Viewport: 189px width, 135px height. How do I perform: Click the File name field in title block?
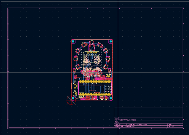click(125, 120)
